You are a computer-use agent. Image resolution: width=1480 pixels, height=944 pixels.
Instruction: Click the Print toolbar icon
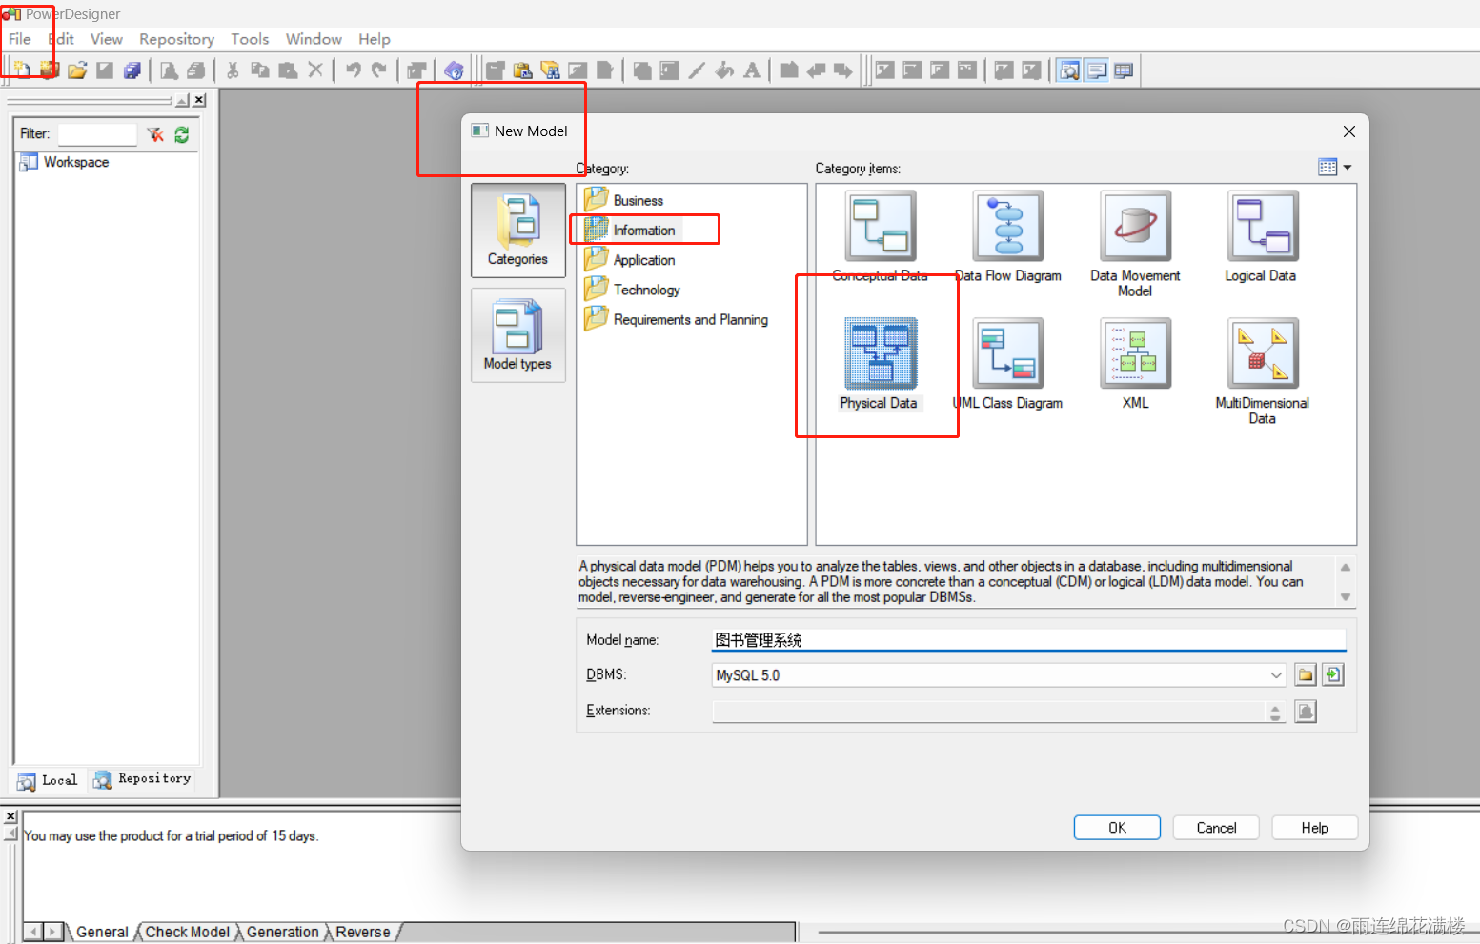(195, 70)
